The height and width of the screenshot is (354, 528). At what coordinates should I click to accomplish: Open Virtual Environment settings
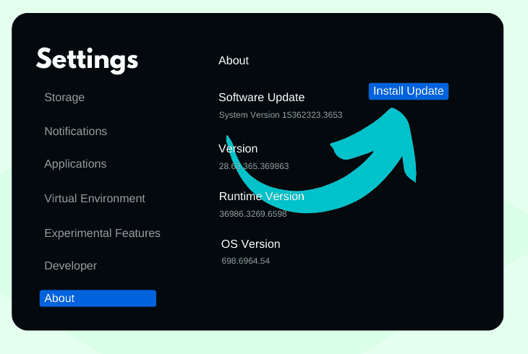coord(95,199)
